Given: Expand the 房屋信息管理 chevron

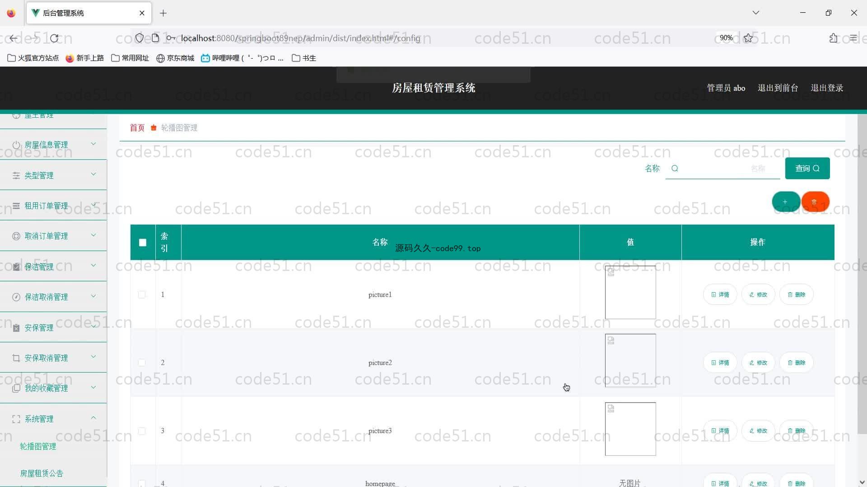Looking at the screenshot, I should [x=93, y=144].
